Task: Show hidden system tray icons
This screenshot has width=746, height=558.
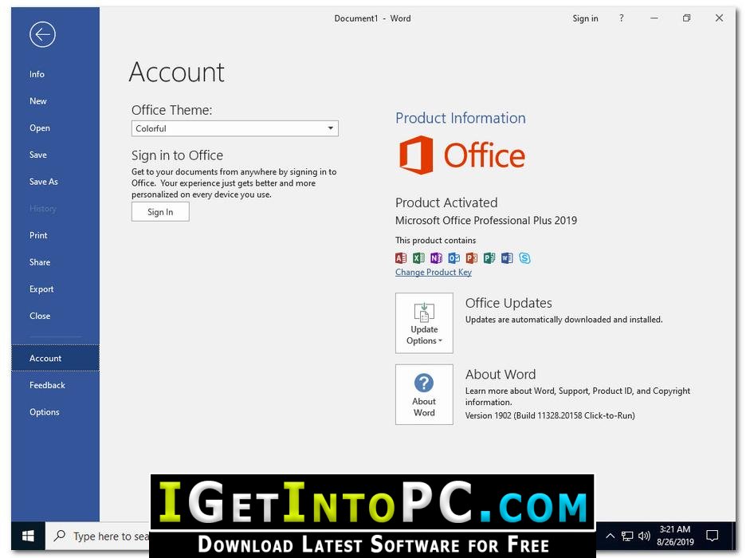Action: pyautogui.click(x=610, y=536)
